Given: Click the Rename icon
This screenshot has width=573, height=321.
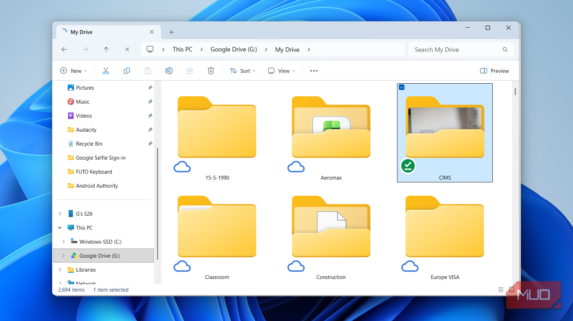Looking at the screenshot, I should 169,71.
